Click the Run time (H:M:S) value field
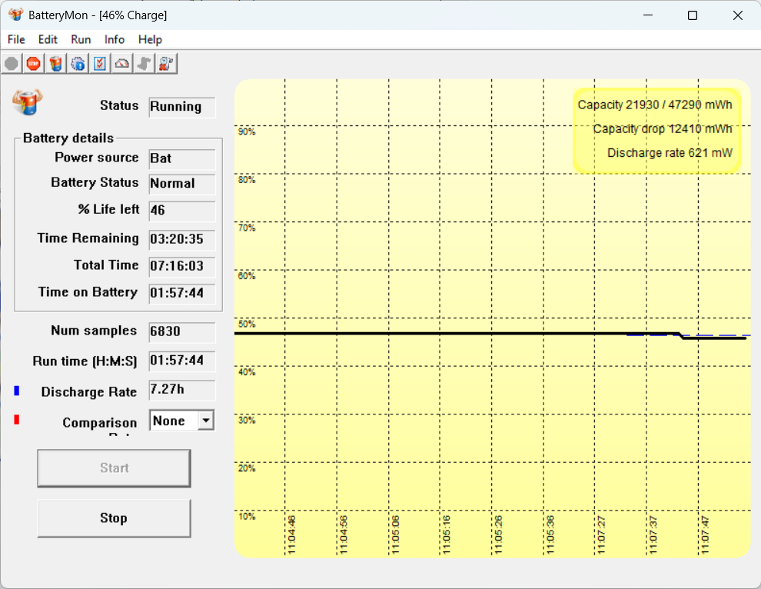The image size is (761, 589). click(x=182, y=361)
